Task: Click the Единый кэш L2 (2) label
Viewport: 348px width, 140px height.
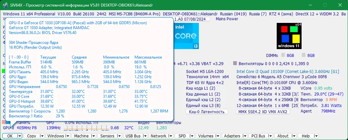Action: (203, 100)
